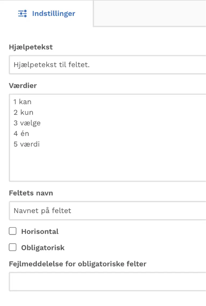Image resolution: width=206 pixels, height=306 pixels.
Task: Place cursor on the '3 vælge' line
Action: pyautogui.click(x=27, y=123)
